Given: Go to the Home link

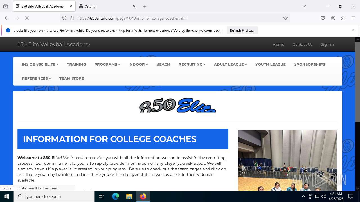Looking at the screenshot, I should [x=278, y=44].
